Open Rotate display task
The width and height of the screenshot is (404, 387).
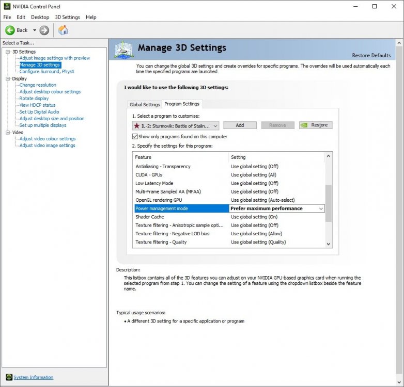point(34,98)
